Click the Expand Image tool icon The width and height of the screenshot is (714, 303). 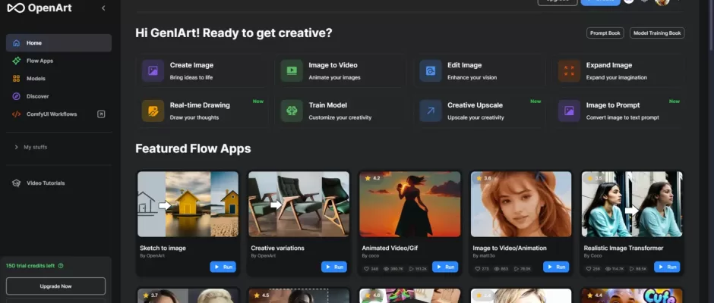569,71
